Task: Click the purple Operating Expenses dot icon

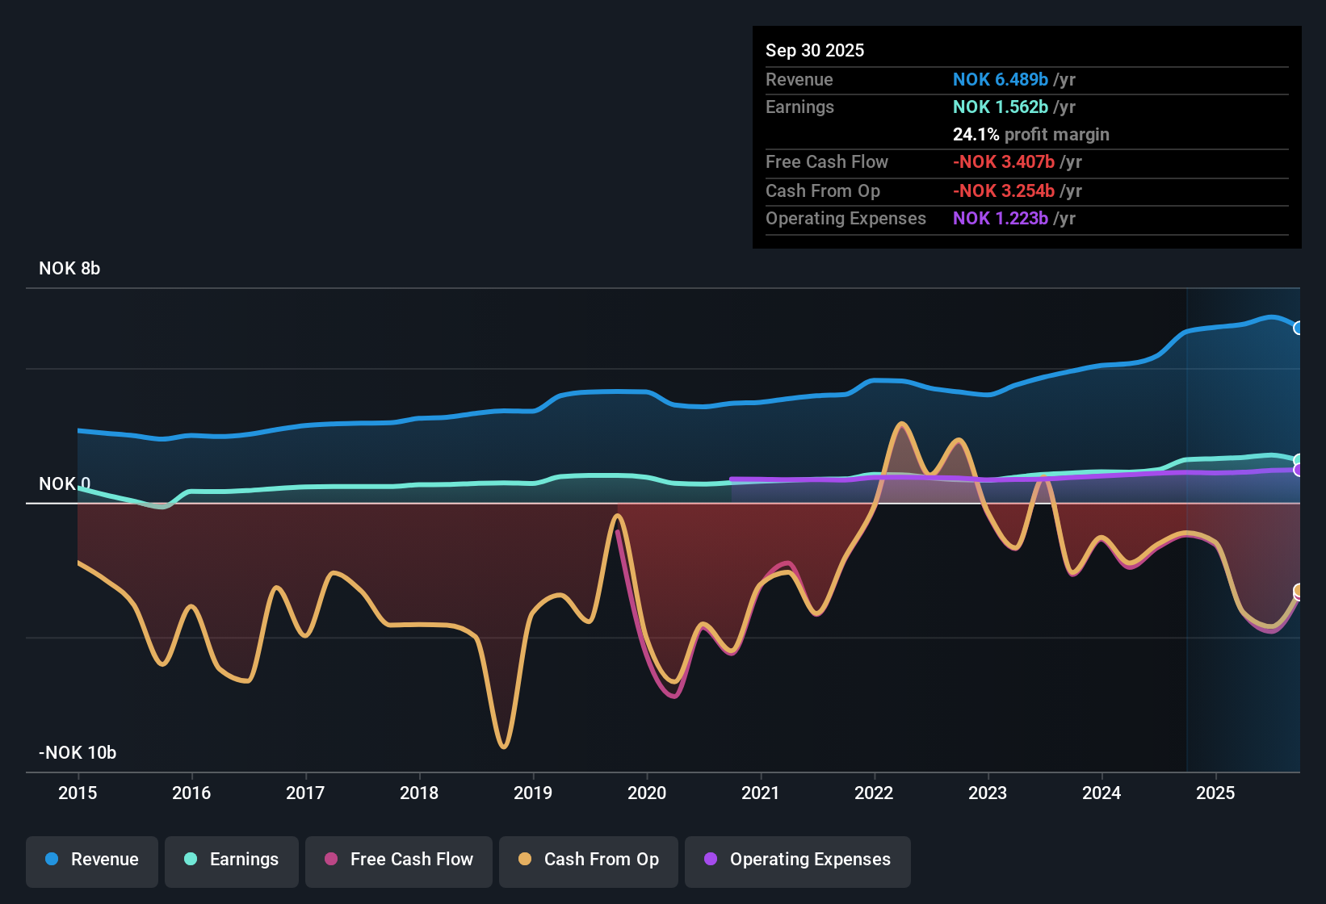Action: tap(711, 860)
